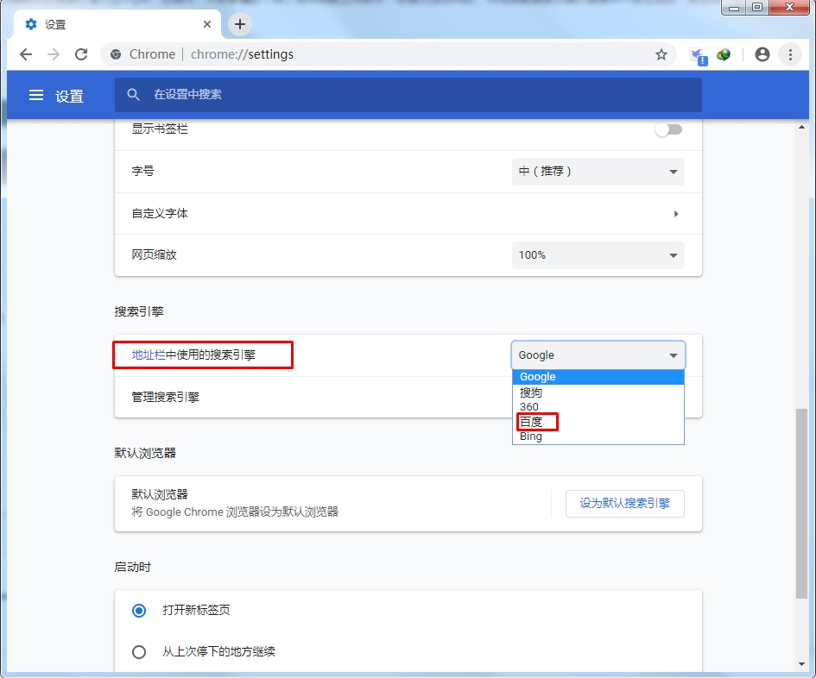Expand the 自定义字体 row arrow
Image resolution: width=816 pixels, height=678 pixels.
click(x=675, y=214)
